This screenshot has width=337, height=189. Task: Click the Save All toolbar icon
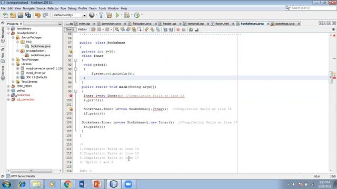28,15
